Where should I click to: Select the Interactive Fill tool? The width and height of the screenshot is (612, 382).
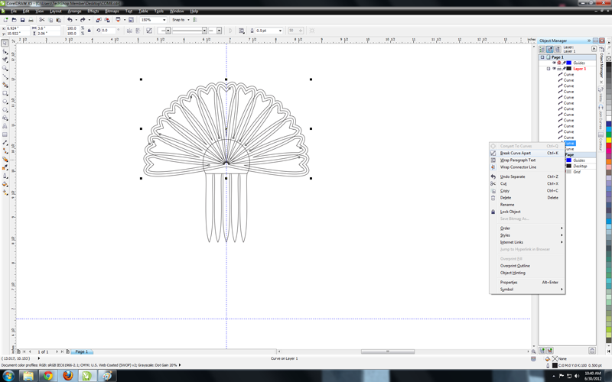tap(5, 193)
